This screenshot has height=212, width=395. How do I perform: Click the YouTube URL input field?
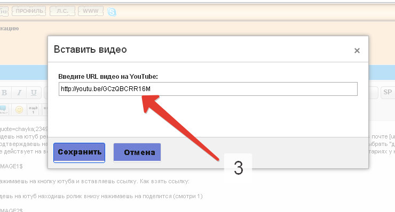208,89
